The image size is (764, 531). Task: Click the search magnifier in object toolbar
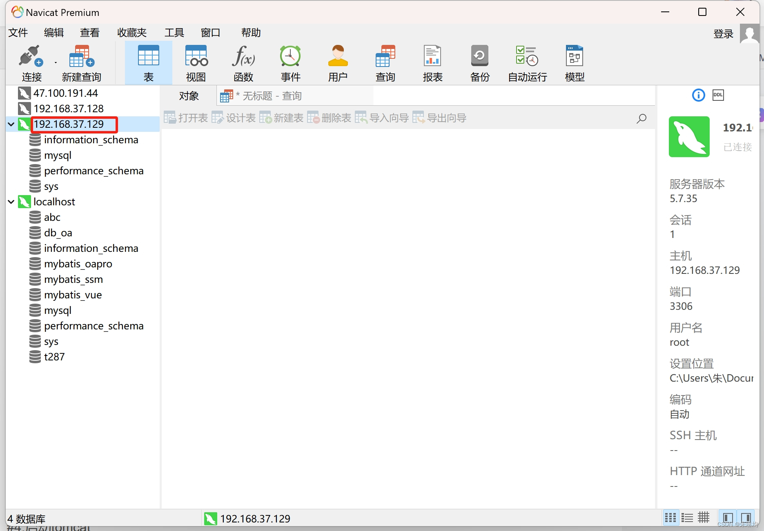click(x=641, y=118)
